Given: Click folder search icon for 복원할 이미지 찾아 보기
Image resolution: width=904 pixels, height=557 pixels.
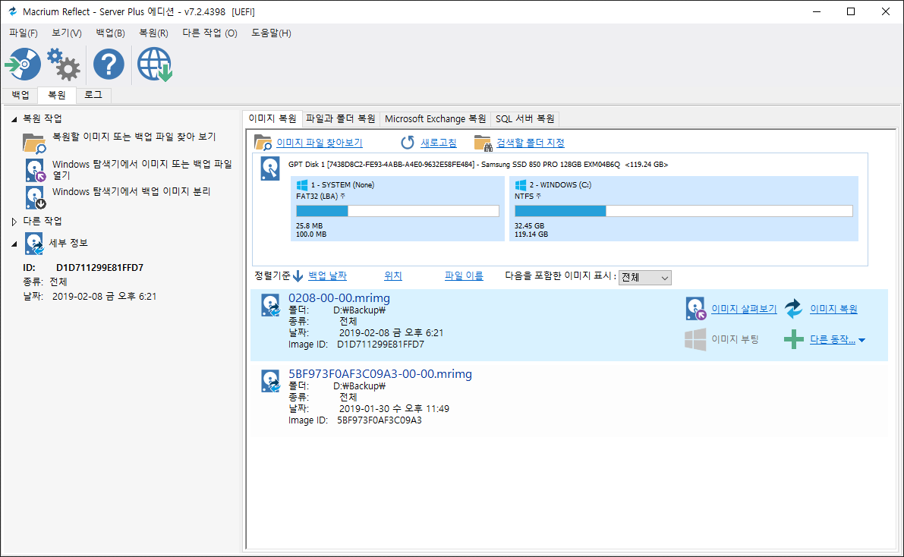Looking at the screenshot, I should 34,143.
